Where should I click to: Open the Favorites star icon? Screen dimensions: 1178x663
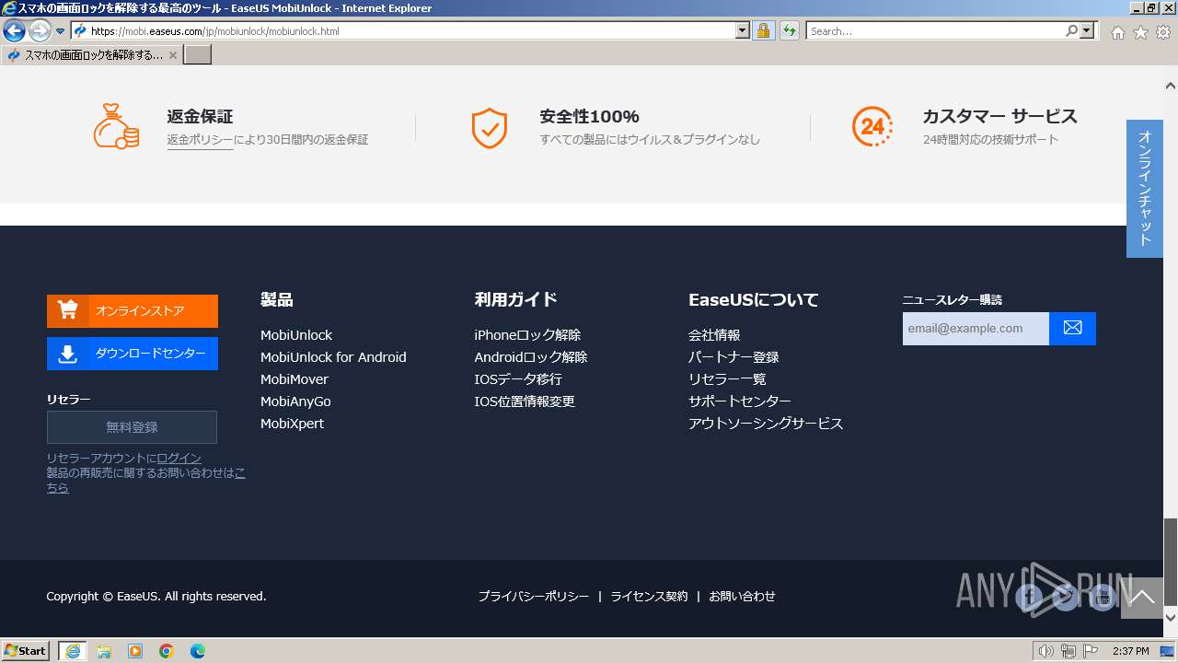pos(1140,32)
